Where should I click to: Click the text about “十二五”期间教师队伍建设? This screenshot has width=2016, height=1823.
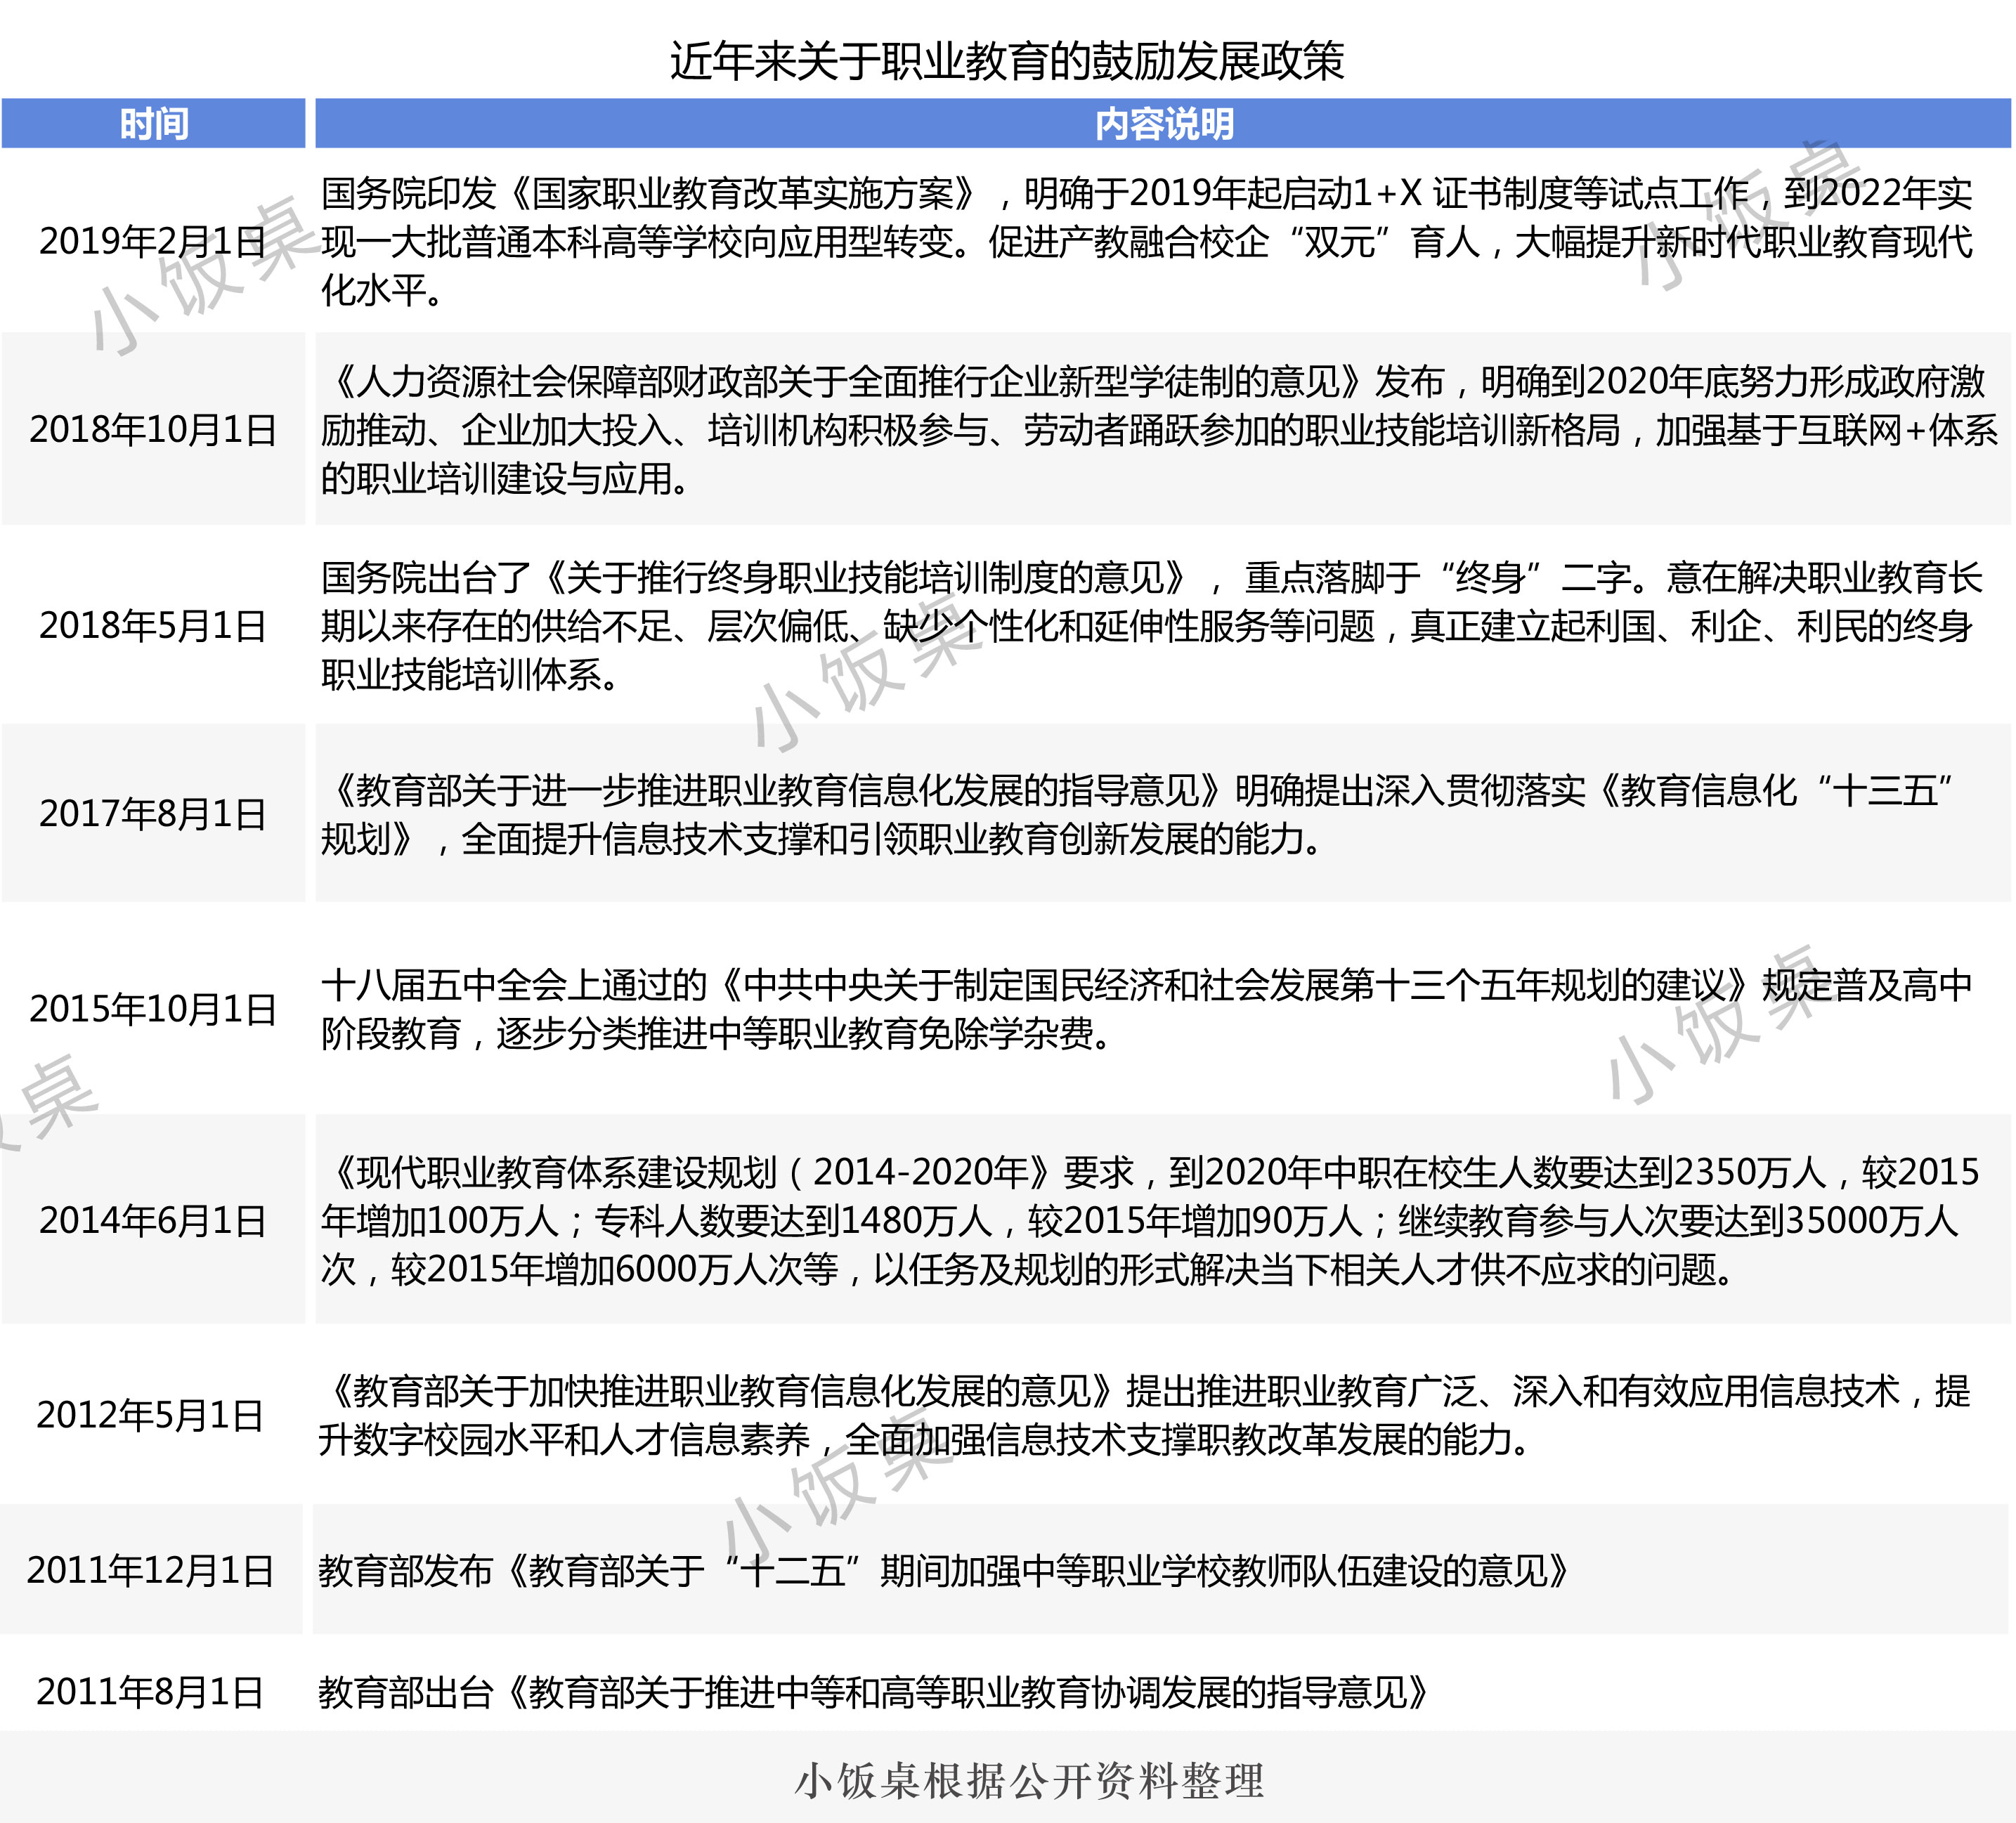943,1571
